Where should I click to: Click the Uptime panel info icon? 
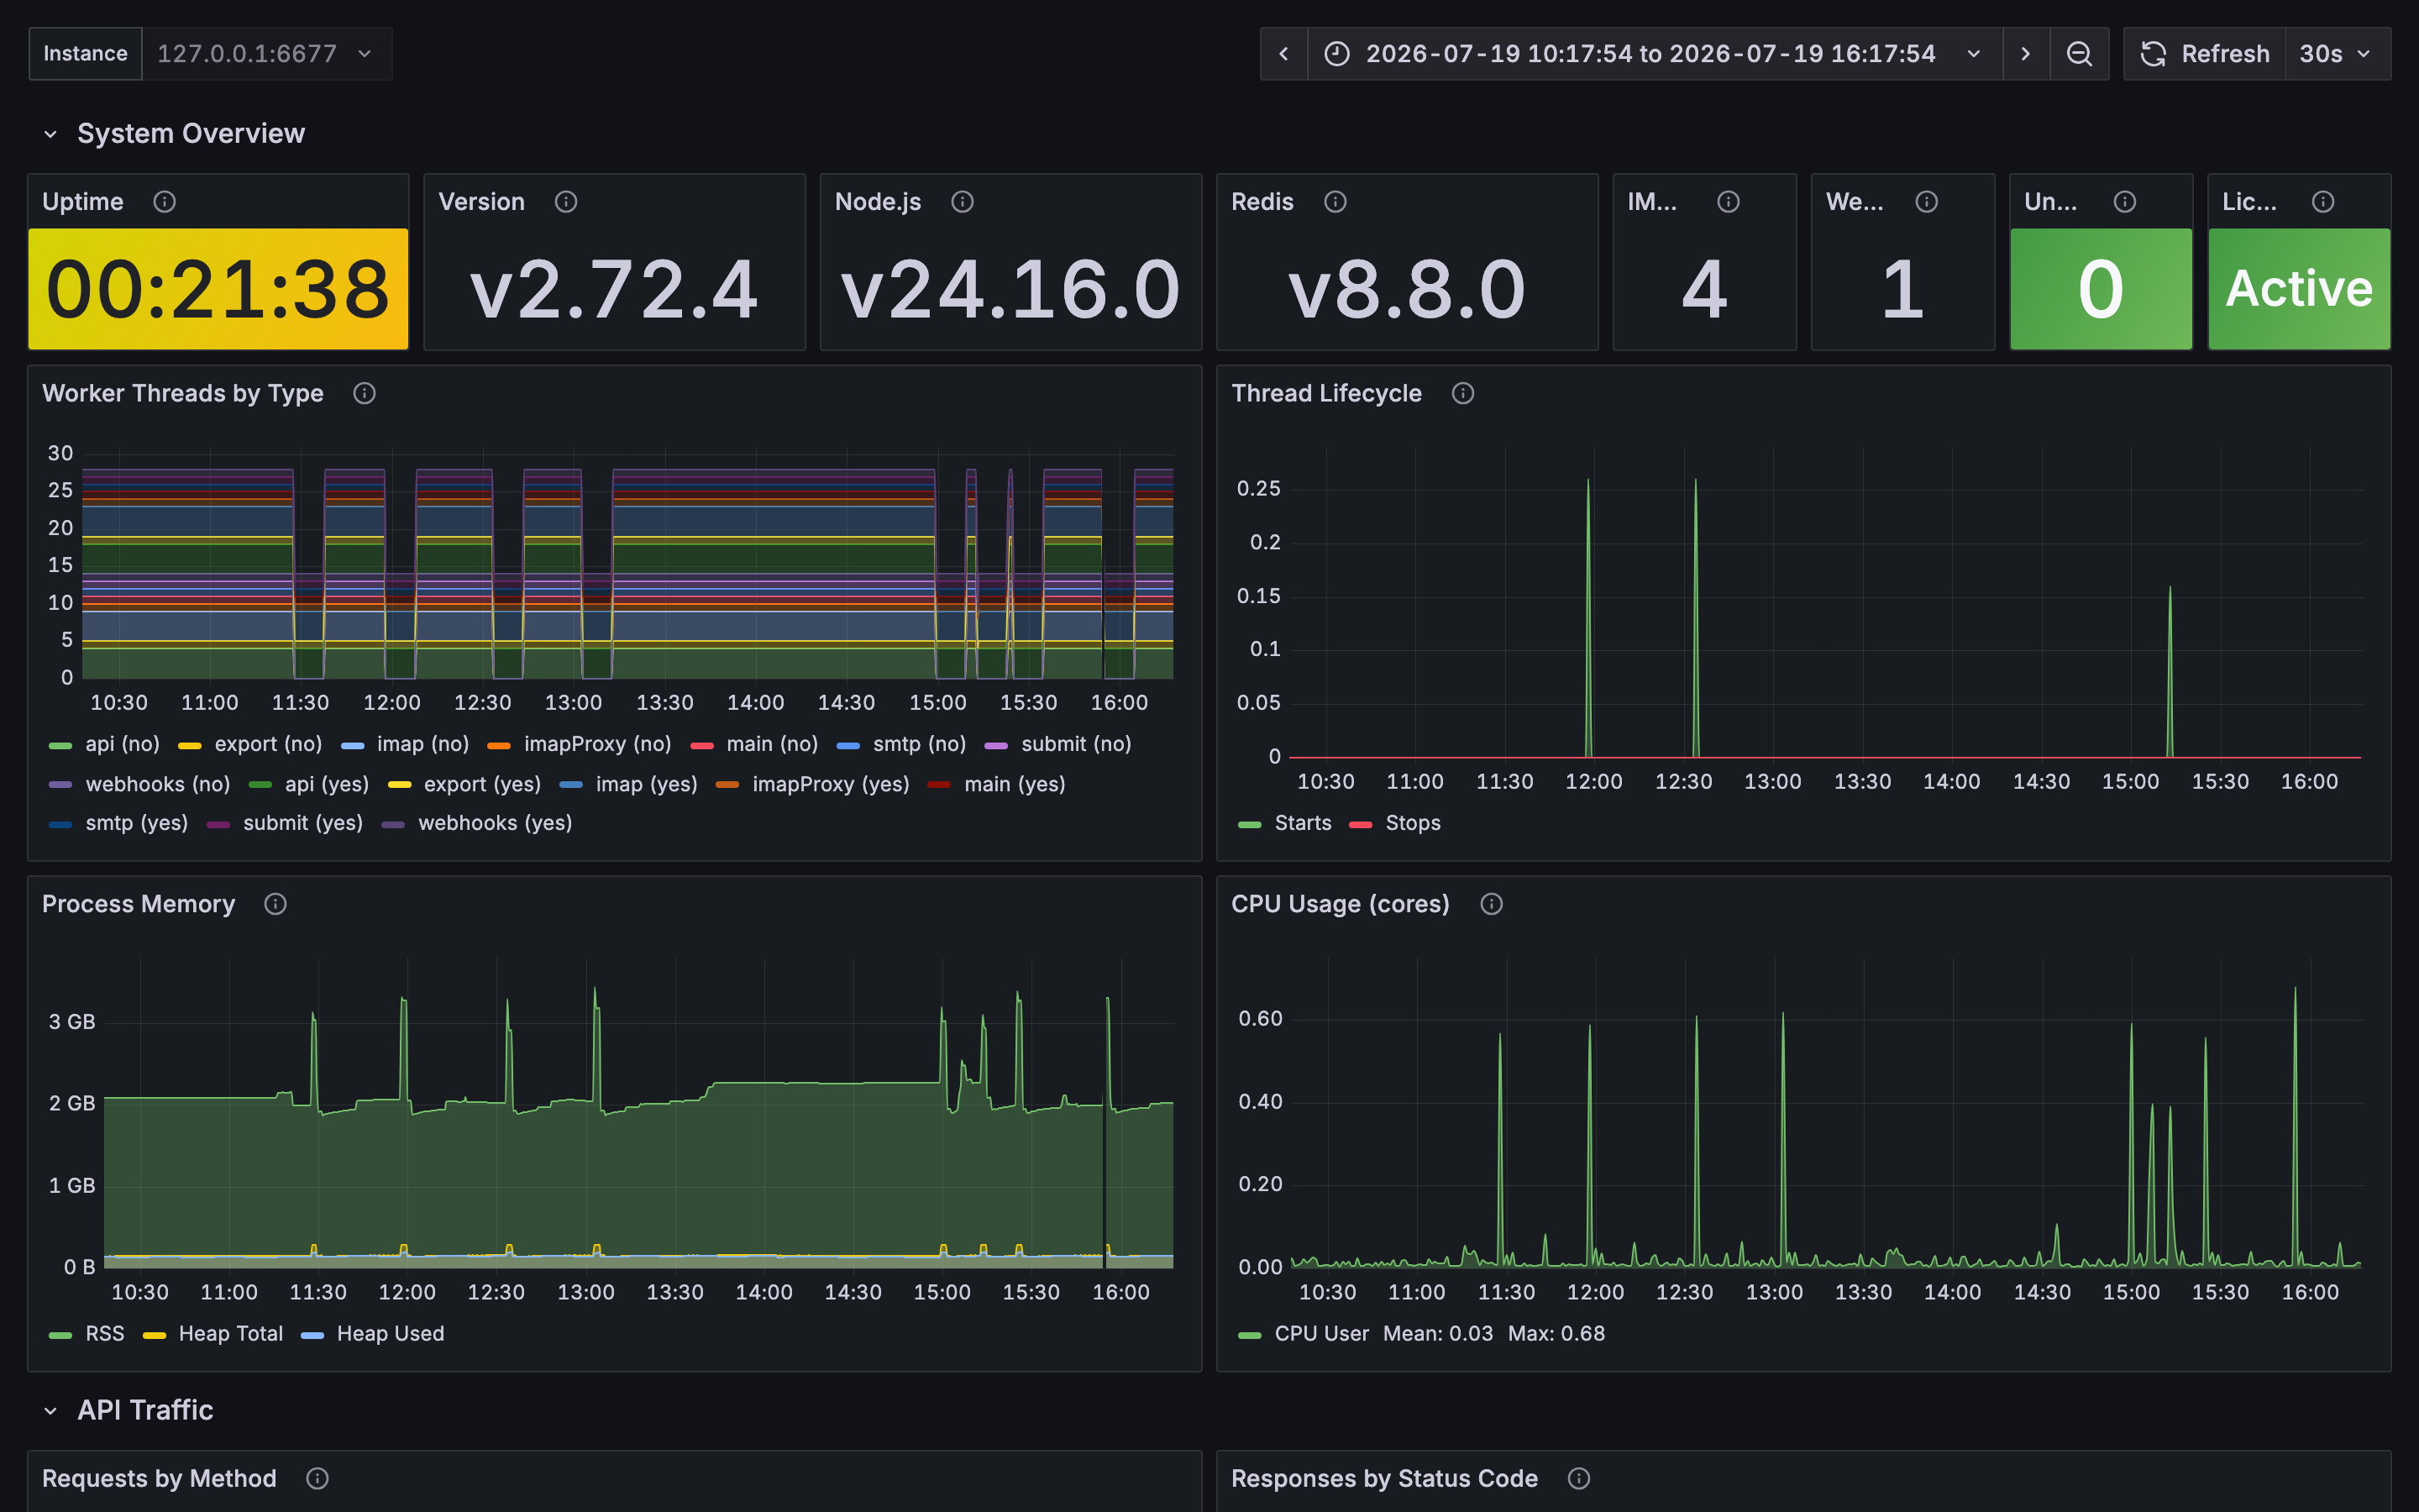(x=165, y=202)
